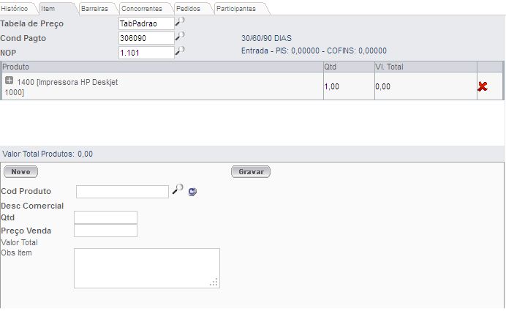Click the Novo button
The height and width of the screenshot is (314, 506).
(x=20, y=172)
